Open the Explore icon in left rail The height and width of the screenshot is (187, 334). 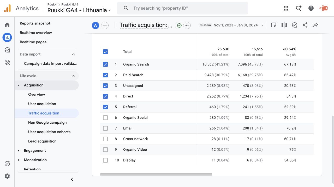[7, 50]
